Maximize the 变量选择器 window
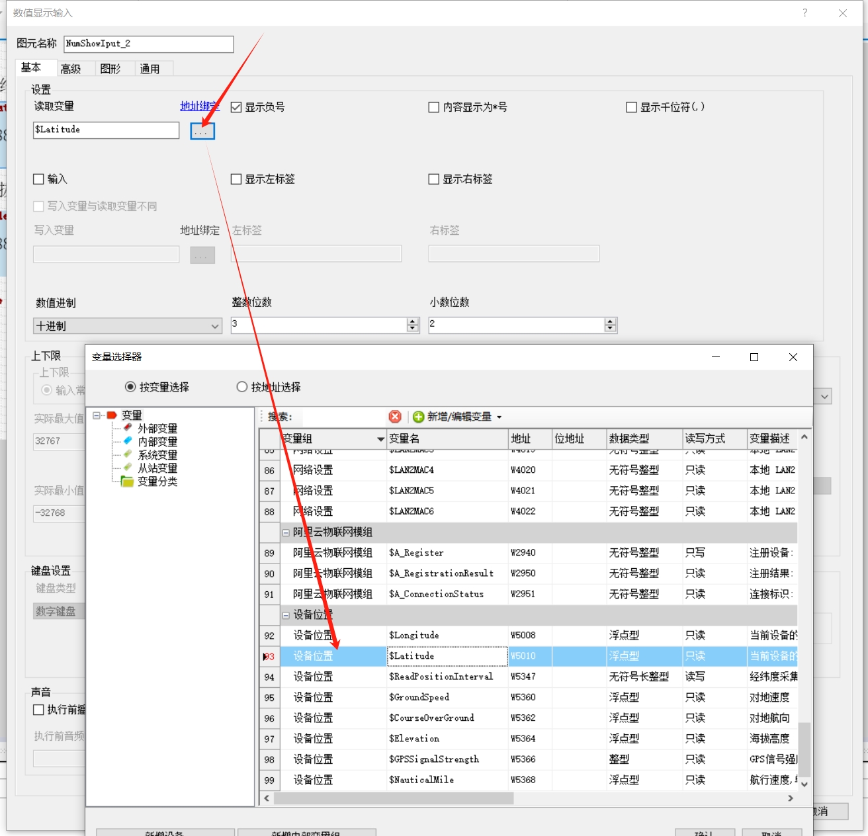The width and height of the screenshot is (868, 836). click(x=754, y=357)
